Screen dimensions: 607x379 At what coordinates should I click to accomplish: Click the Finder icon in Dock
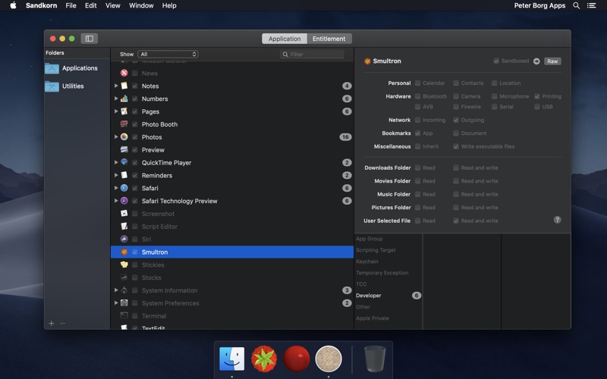click(x=232, y=359)
